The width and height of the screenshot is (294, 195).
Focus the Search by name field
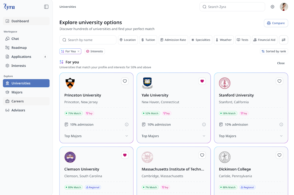(x=88, y=40)
